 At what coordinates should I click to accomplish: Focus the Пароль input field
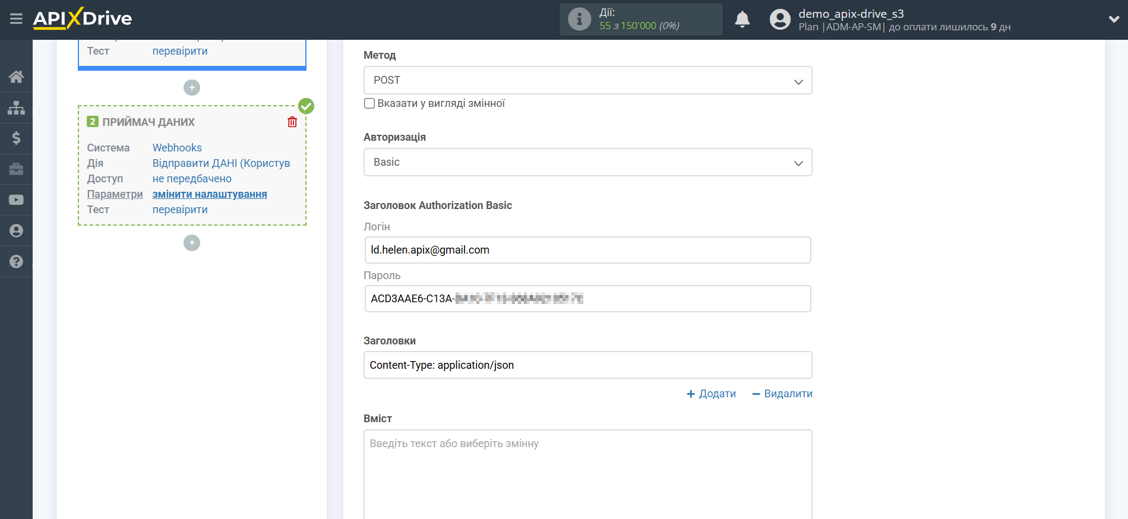(587, 299)
